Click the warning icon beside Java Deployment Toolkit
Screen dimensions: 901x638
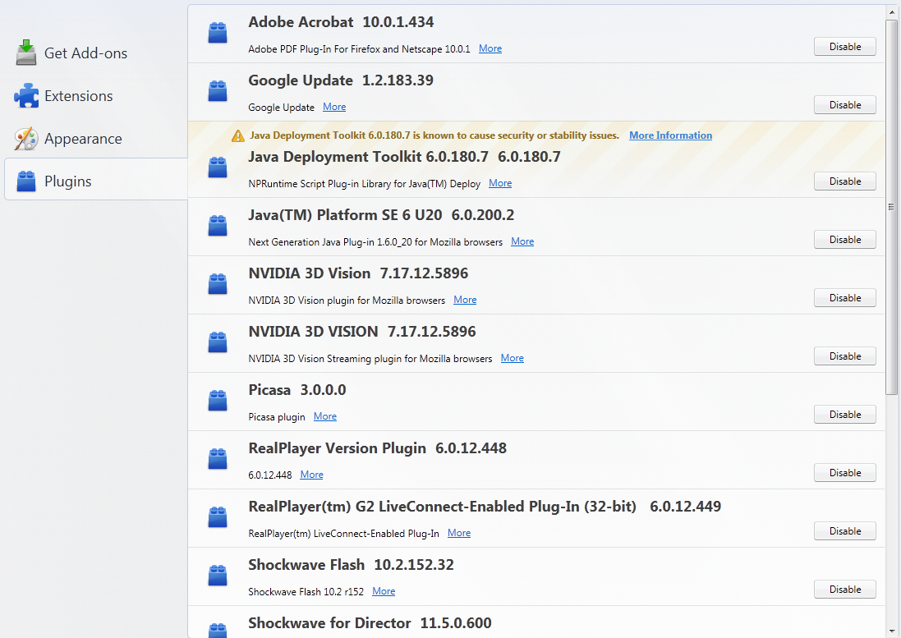238,135
